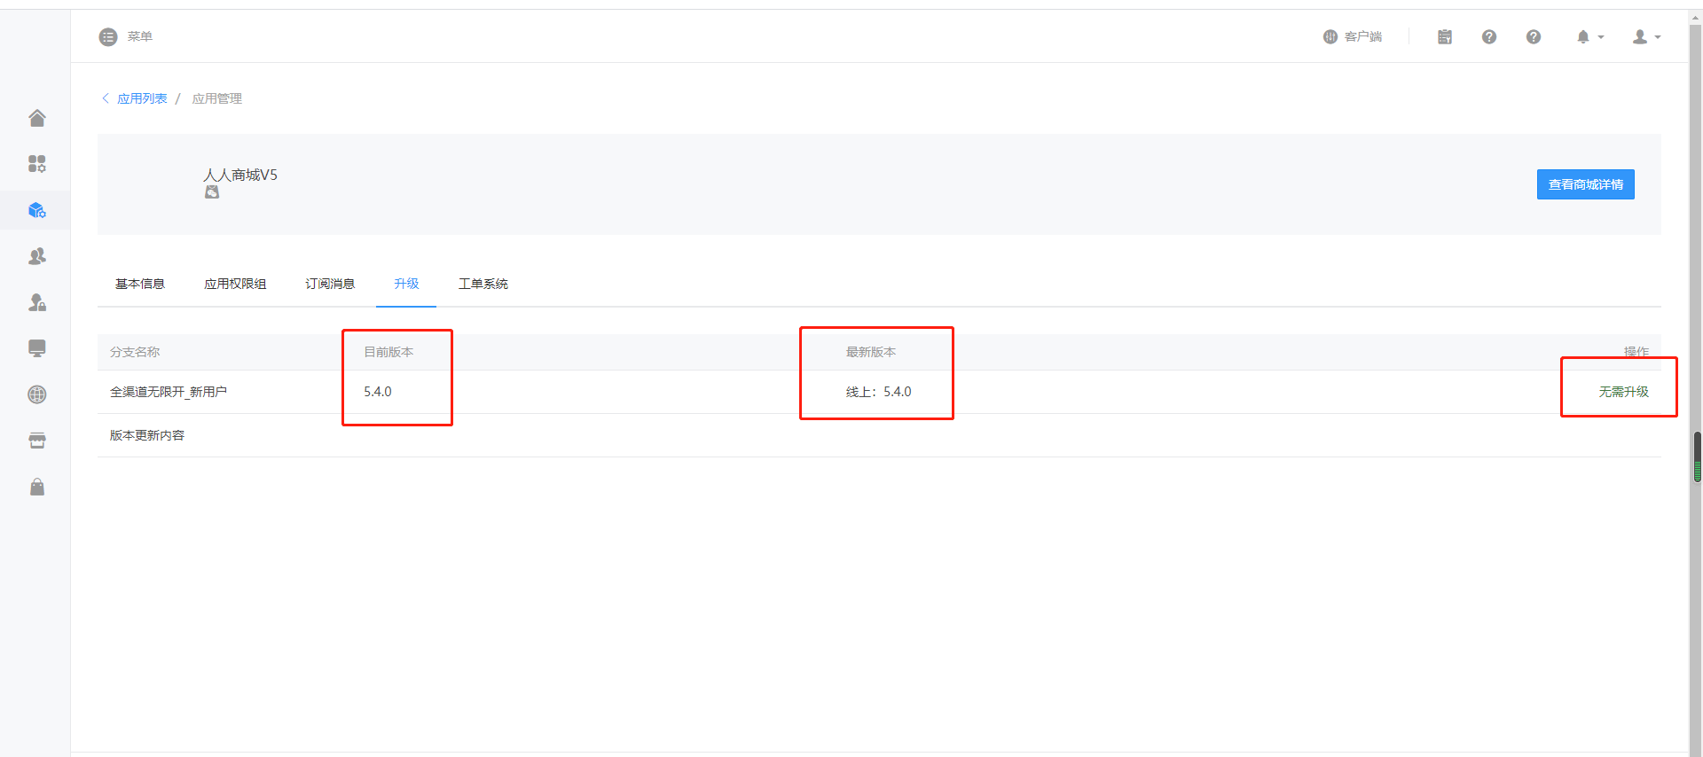
Task: Open the globe sidebar icon
Action: coord(36,394)
